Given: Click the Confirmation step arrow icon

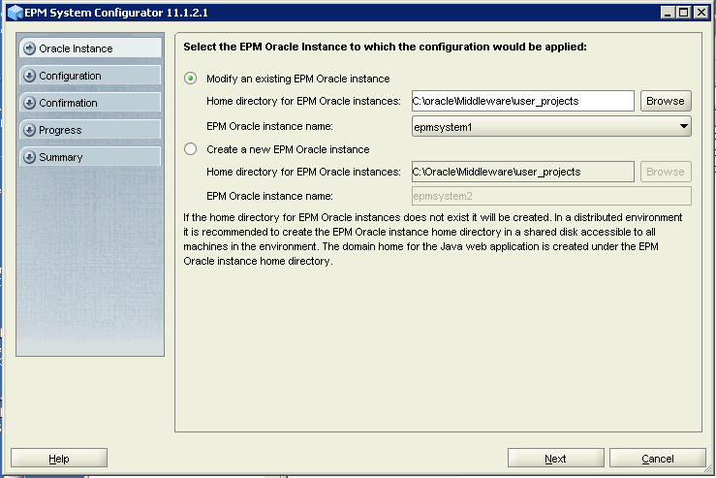Looking at the screenshot, I should click(x=29, y=103).
